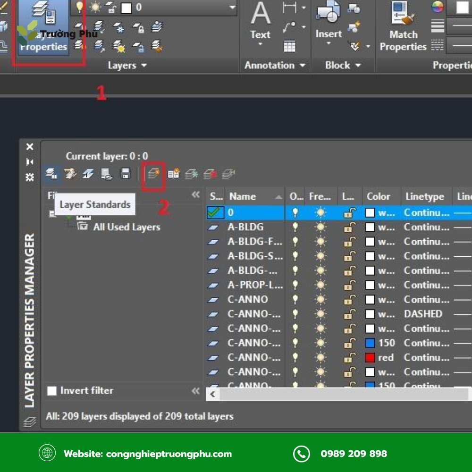Viewport: 472px width, 472px height.
Task: Freeze the A-BLDG layer
Action: coord(321,227)
